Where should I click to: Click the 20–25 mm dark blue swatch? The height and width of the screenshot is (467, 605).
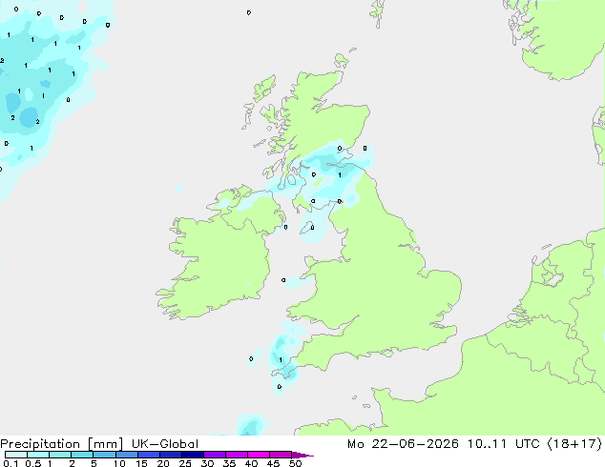coord(170,455)
